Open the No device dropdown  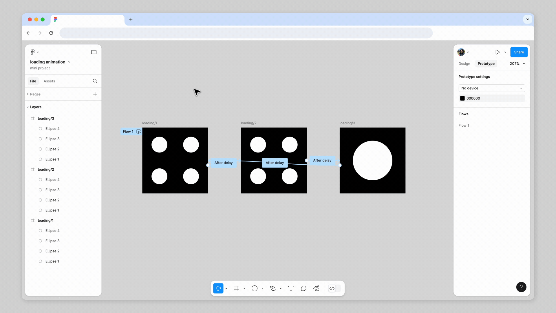[491, 88]
